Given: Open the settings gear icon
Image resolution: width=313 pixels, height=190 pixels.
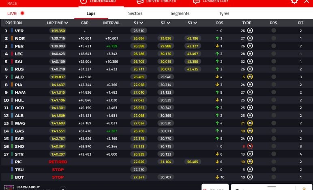Looking at the screenshot, I should 294,1.
